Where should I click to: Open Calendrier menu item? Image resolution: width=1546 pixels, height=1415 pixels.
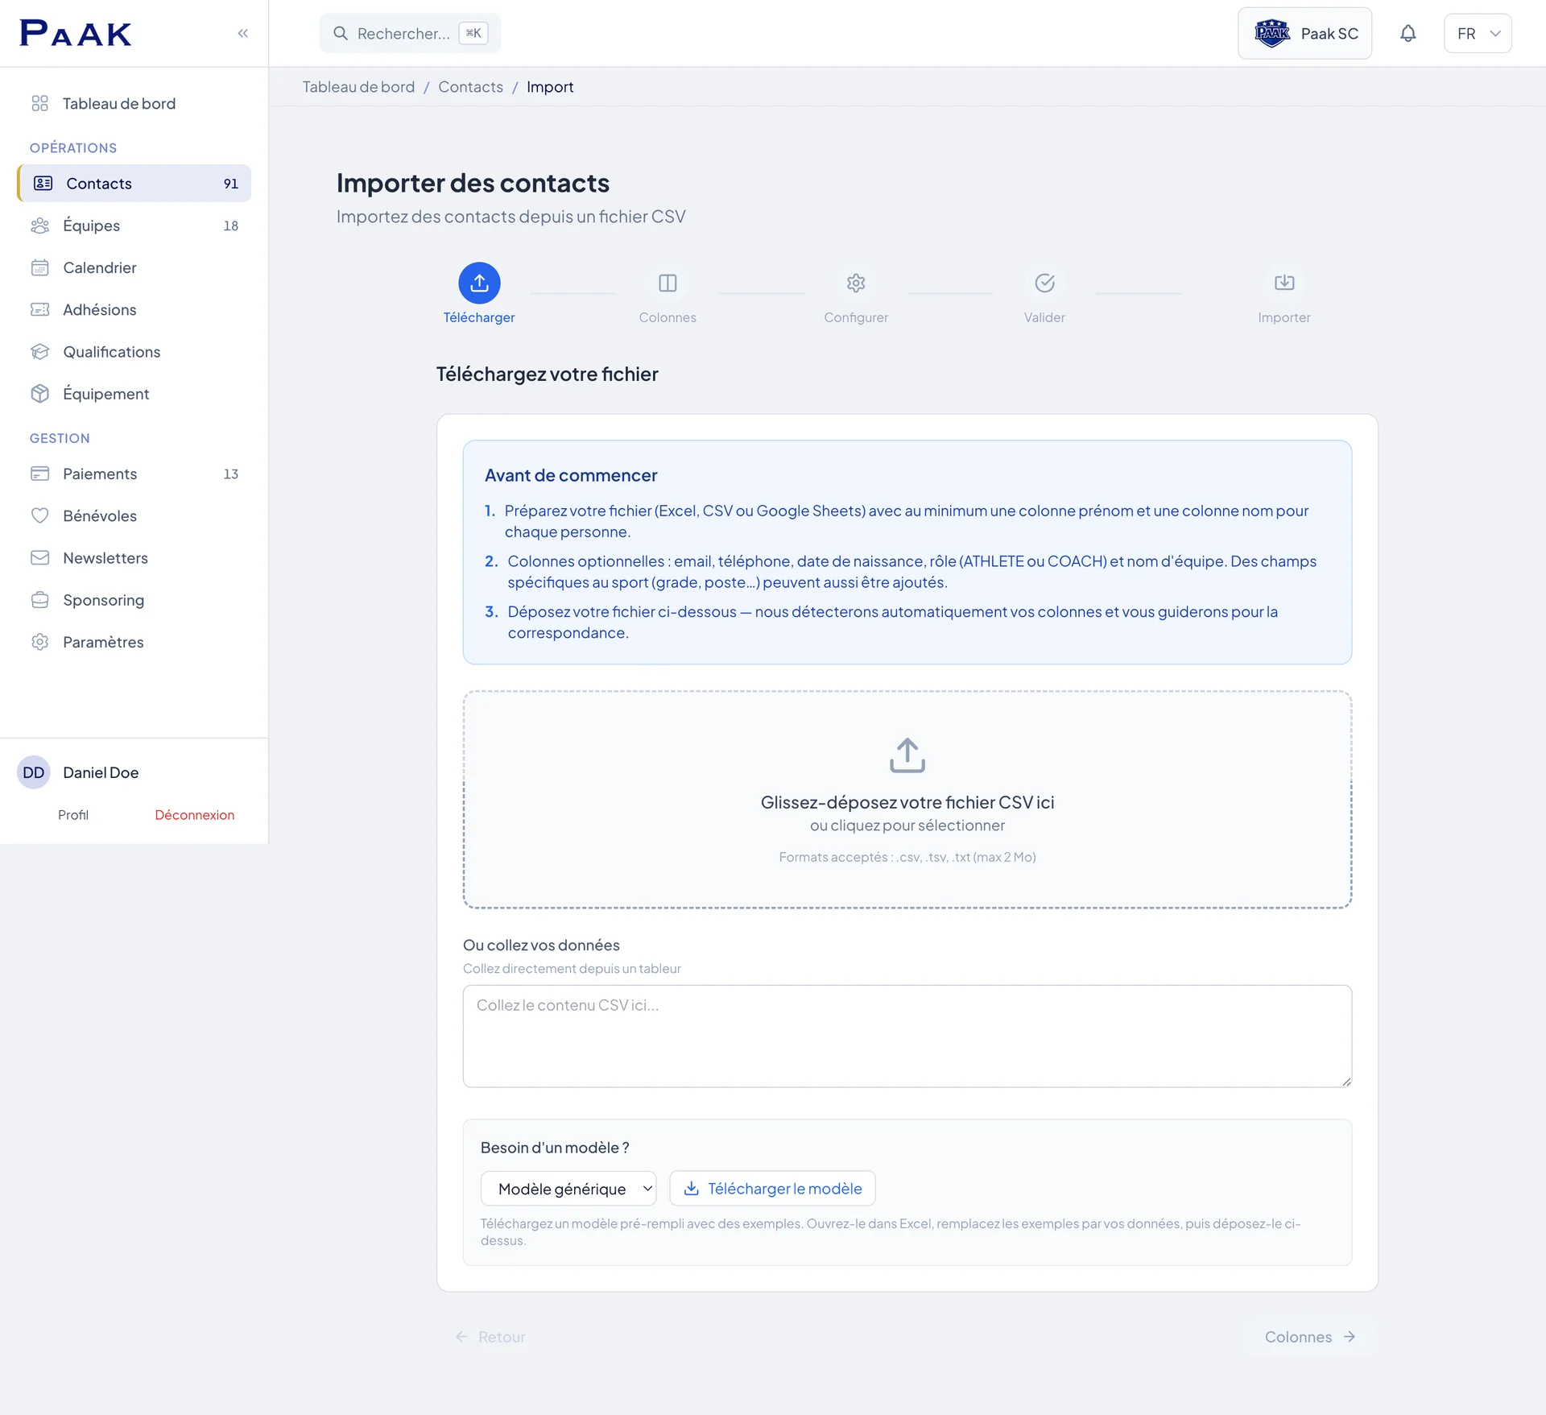click(x=134, y=267)
